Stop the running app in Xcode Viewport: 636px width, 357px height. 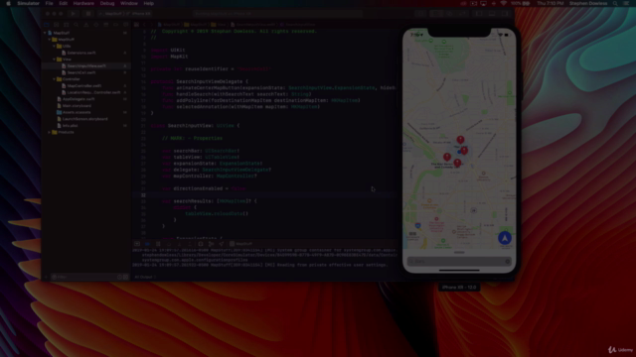click(x=88, y=13)
